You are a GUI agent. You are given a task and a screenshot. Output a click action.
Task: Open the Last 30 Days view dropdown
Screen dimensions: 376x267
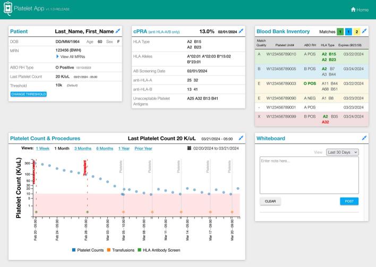tap(343, 152)
